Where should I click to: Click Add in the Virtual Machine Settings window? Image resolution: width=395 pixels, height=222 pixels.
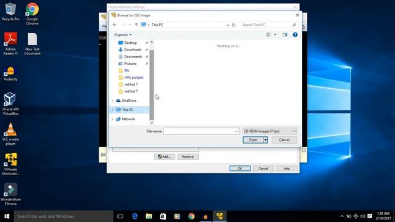click(165, 157)
